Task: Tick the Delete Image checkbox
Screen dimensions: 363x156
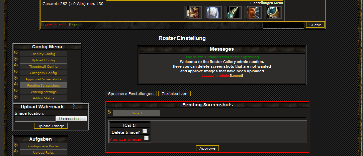Action: (145, 131)
